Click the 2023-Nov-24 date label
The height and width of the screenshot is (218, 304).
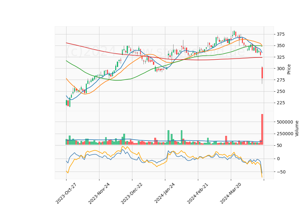click(x=99, y=193)
